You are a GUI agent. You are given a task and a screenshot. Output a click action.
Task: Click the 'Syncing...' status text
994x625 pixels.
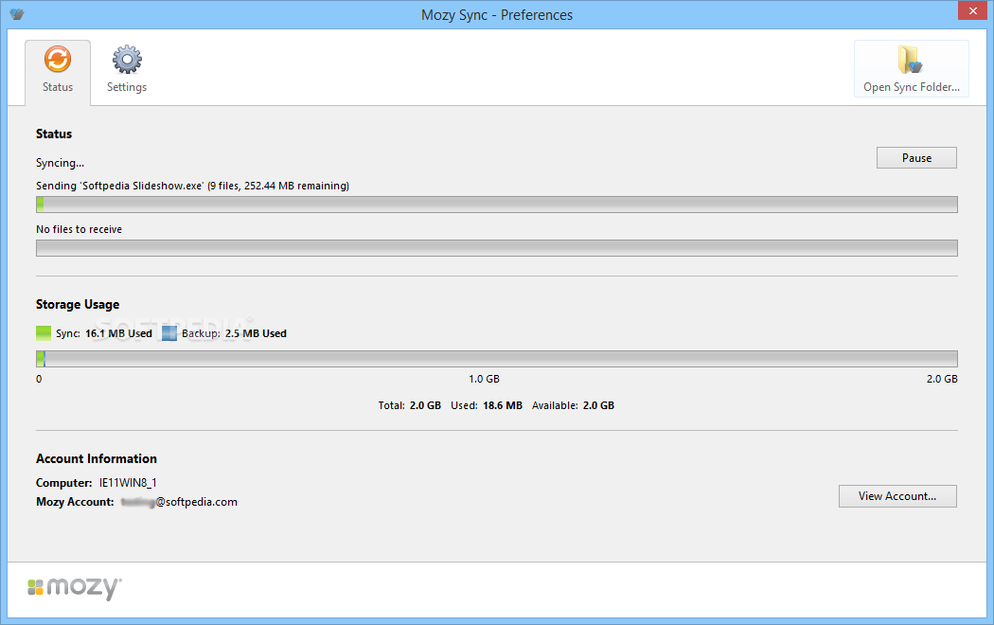pyautogui.click(x=61, y=163)
